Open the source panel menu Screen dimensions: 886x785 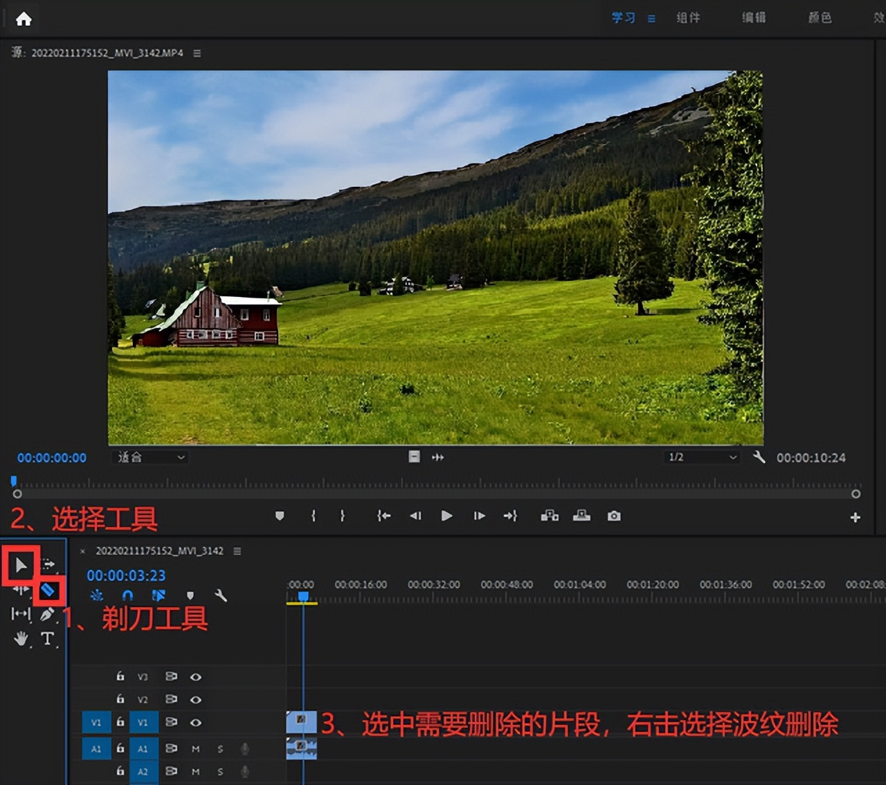point(197,53)
